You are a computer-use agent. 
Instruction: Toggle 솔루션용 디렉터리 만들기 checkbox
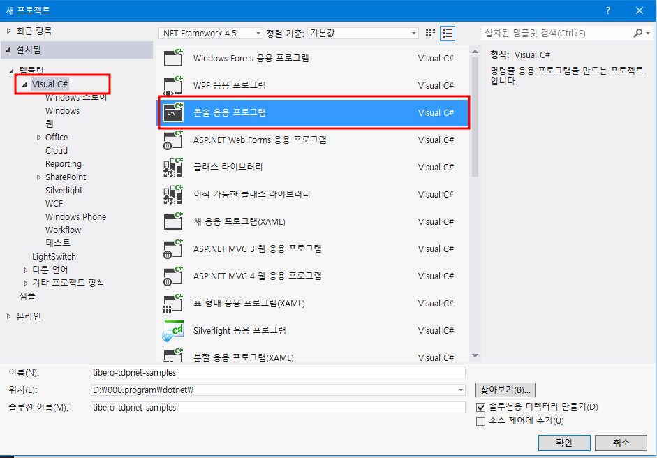pos(480,407)
